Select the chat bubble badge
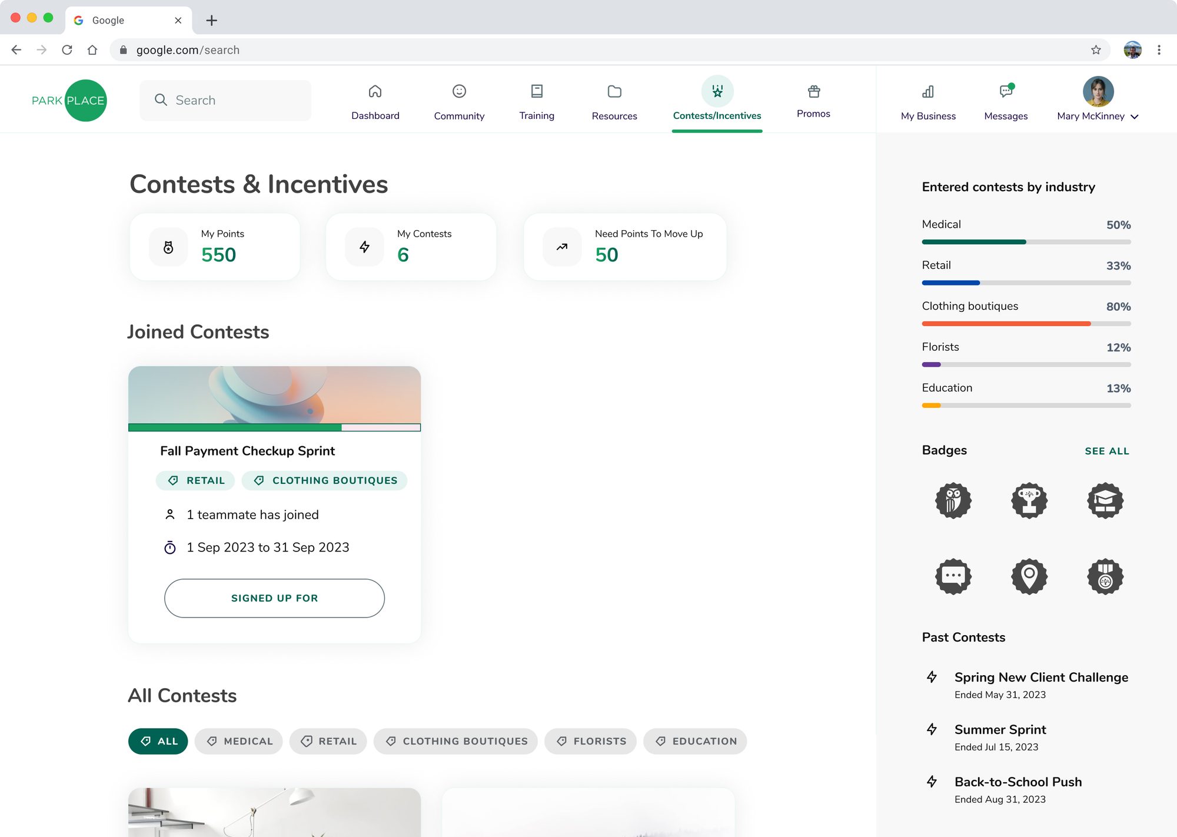Viewport: 1177px width, 837px height. point(953,576)
